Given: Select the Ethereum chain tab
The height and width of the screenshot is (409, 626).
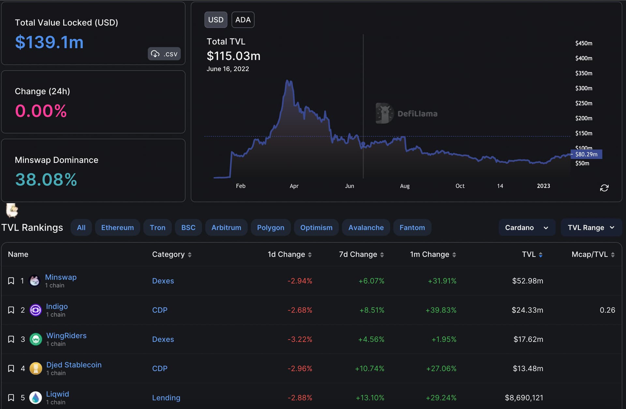Looking at the screenshot, I should (x=117, y=228).
